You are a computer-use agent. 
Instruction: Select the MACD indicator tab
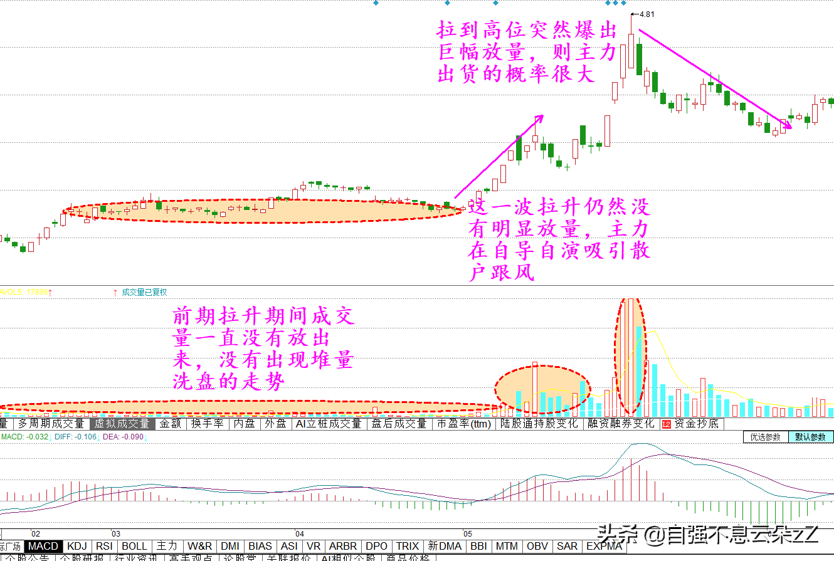click(x=43, y=546)
